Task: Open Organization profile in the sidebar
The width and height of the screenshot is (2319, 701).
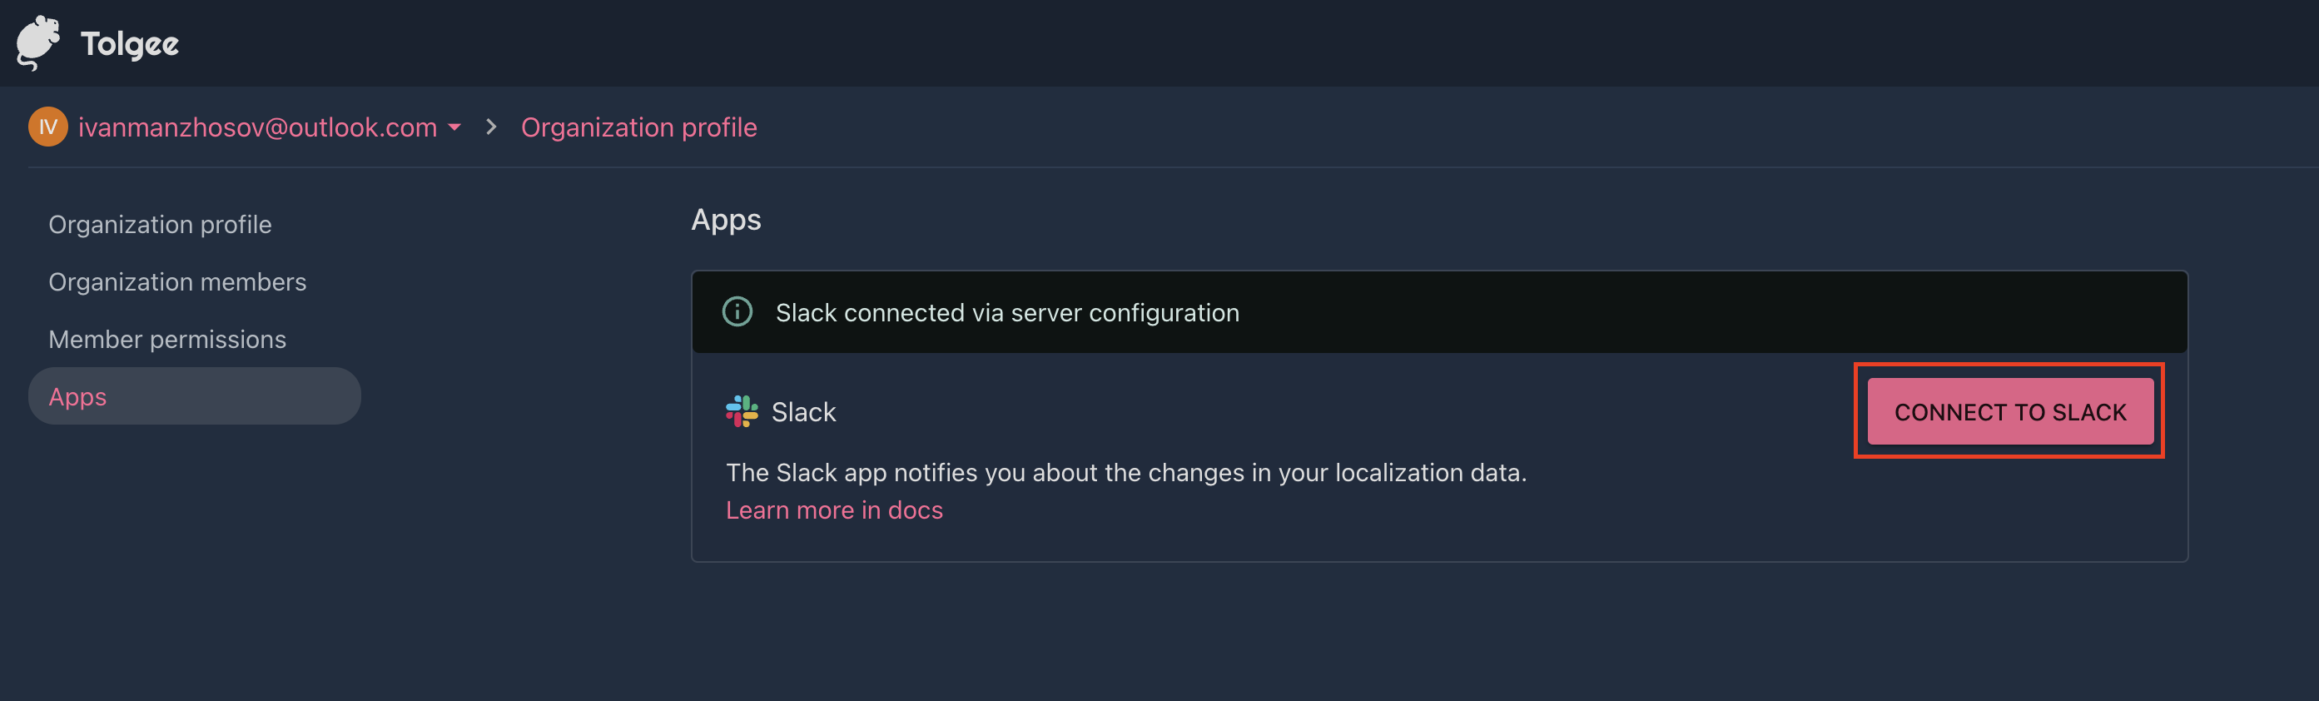Action: pyautogui.click(x=161, y=224)
